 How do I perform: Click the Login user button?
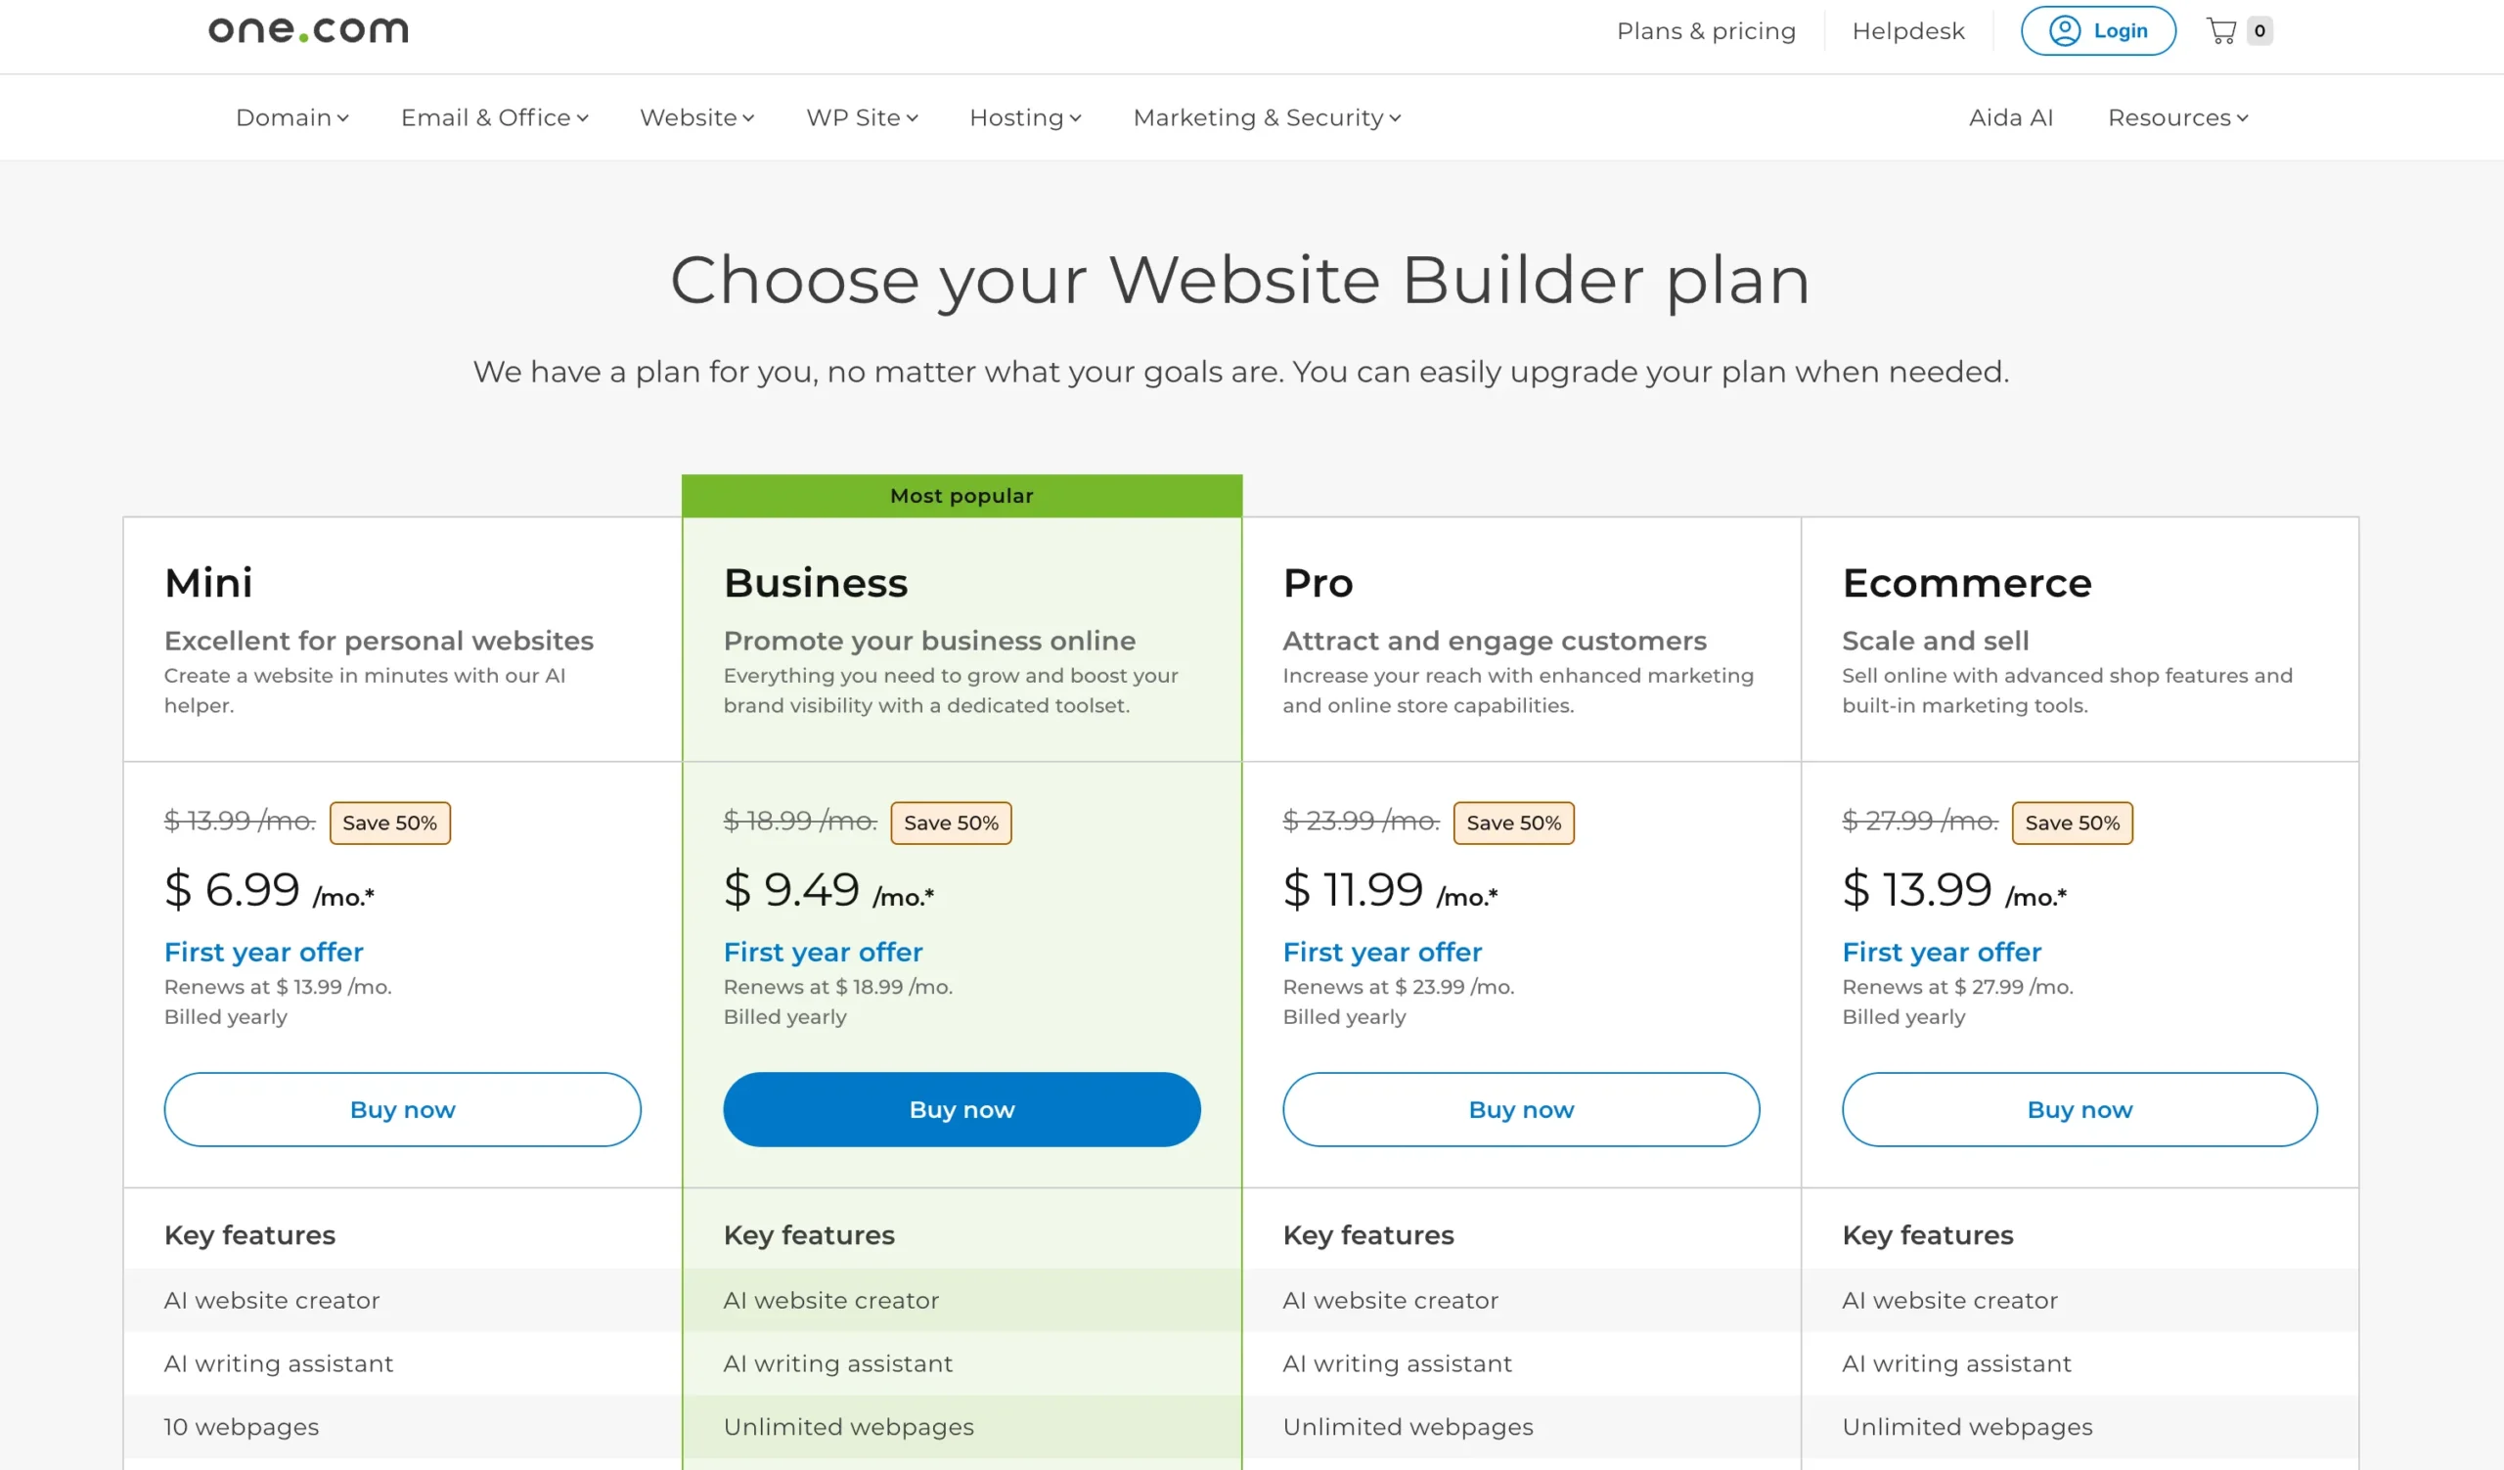point(2098,30)
